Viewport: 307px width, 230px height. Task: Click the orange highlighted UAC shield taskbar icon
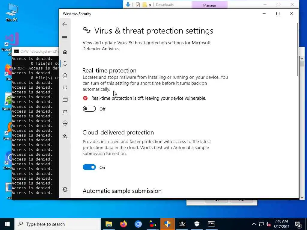pos(167,224)
